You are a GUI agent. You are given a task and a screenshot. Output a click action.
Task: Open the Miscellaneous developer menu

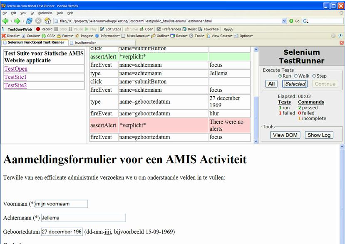pos(135,36)
